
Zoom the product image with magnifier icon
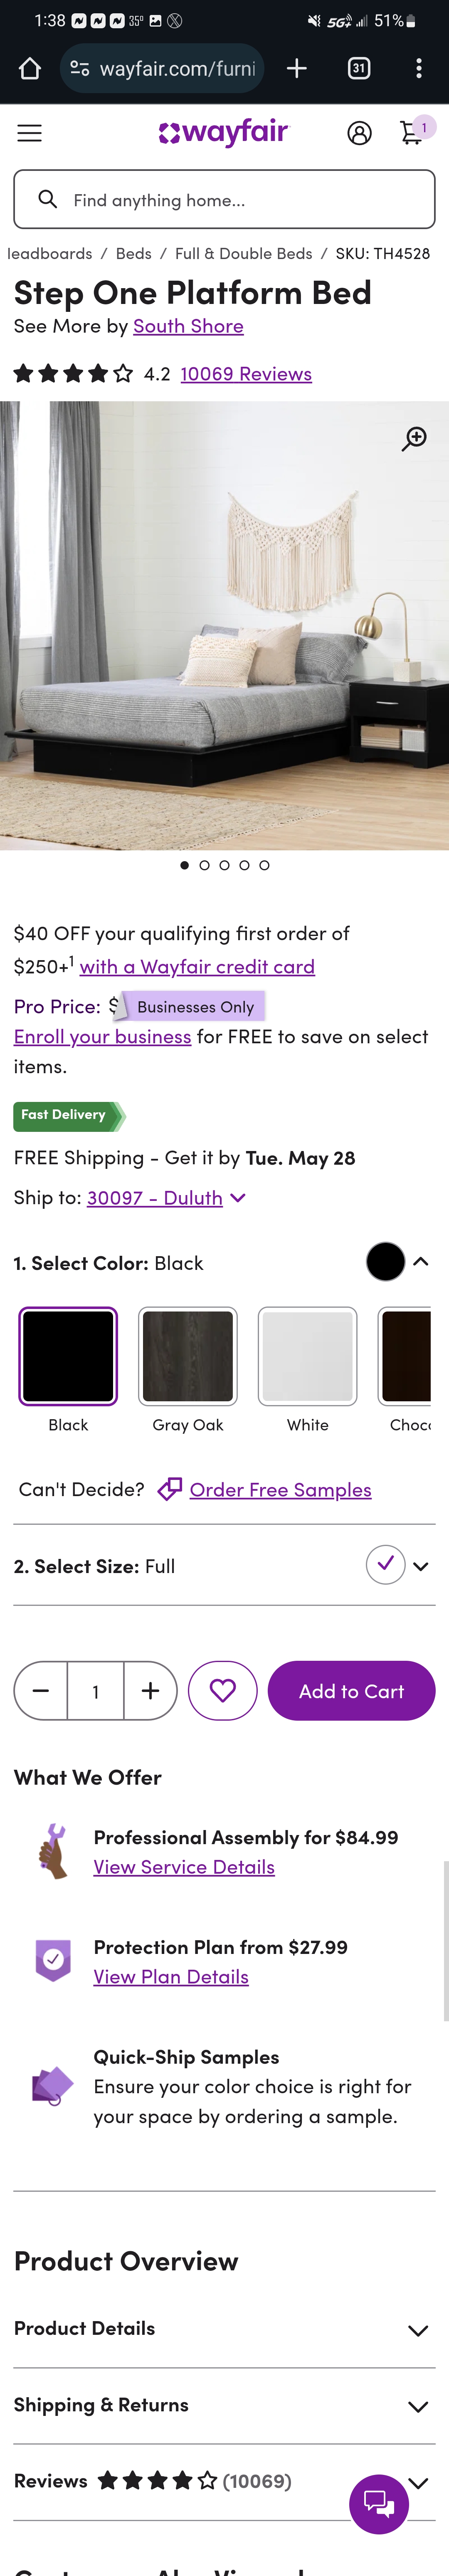tap(414, 438)
